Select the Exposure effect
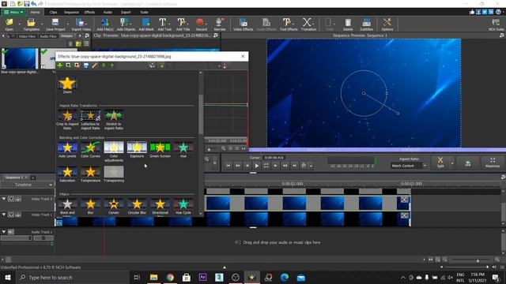The image size is (506, 284). [x=137, y=149]
